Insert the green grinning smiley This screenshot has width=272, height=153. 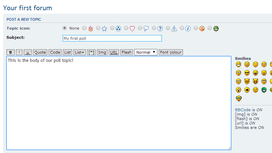click(264, 90)
